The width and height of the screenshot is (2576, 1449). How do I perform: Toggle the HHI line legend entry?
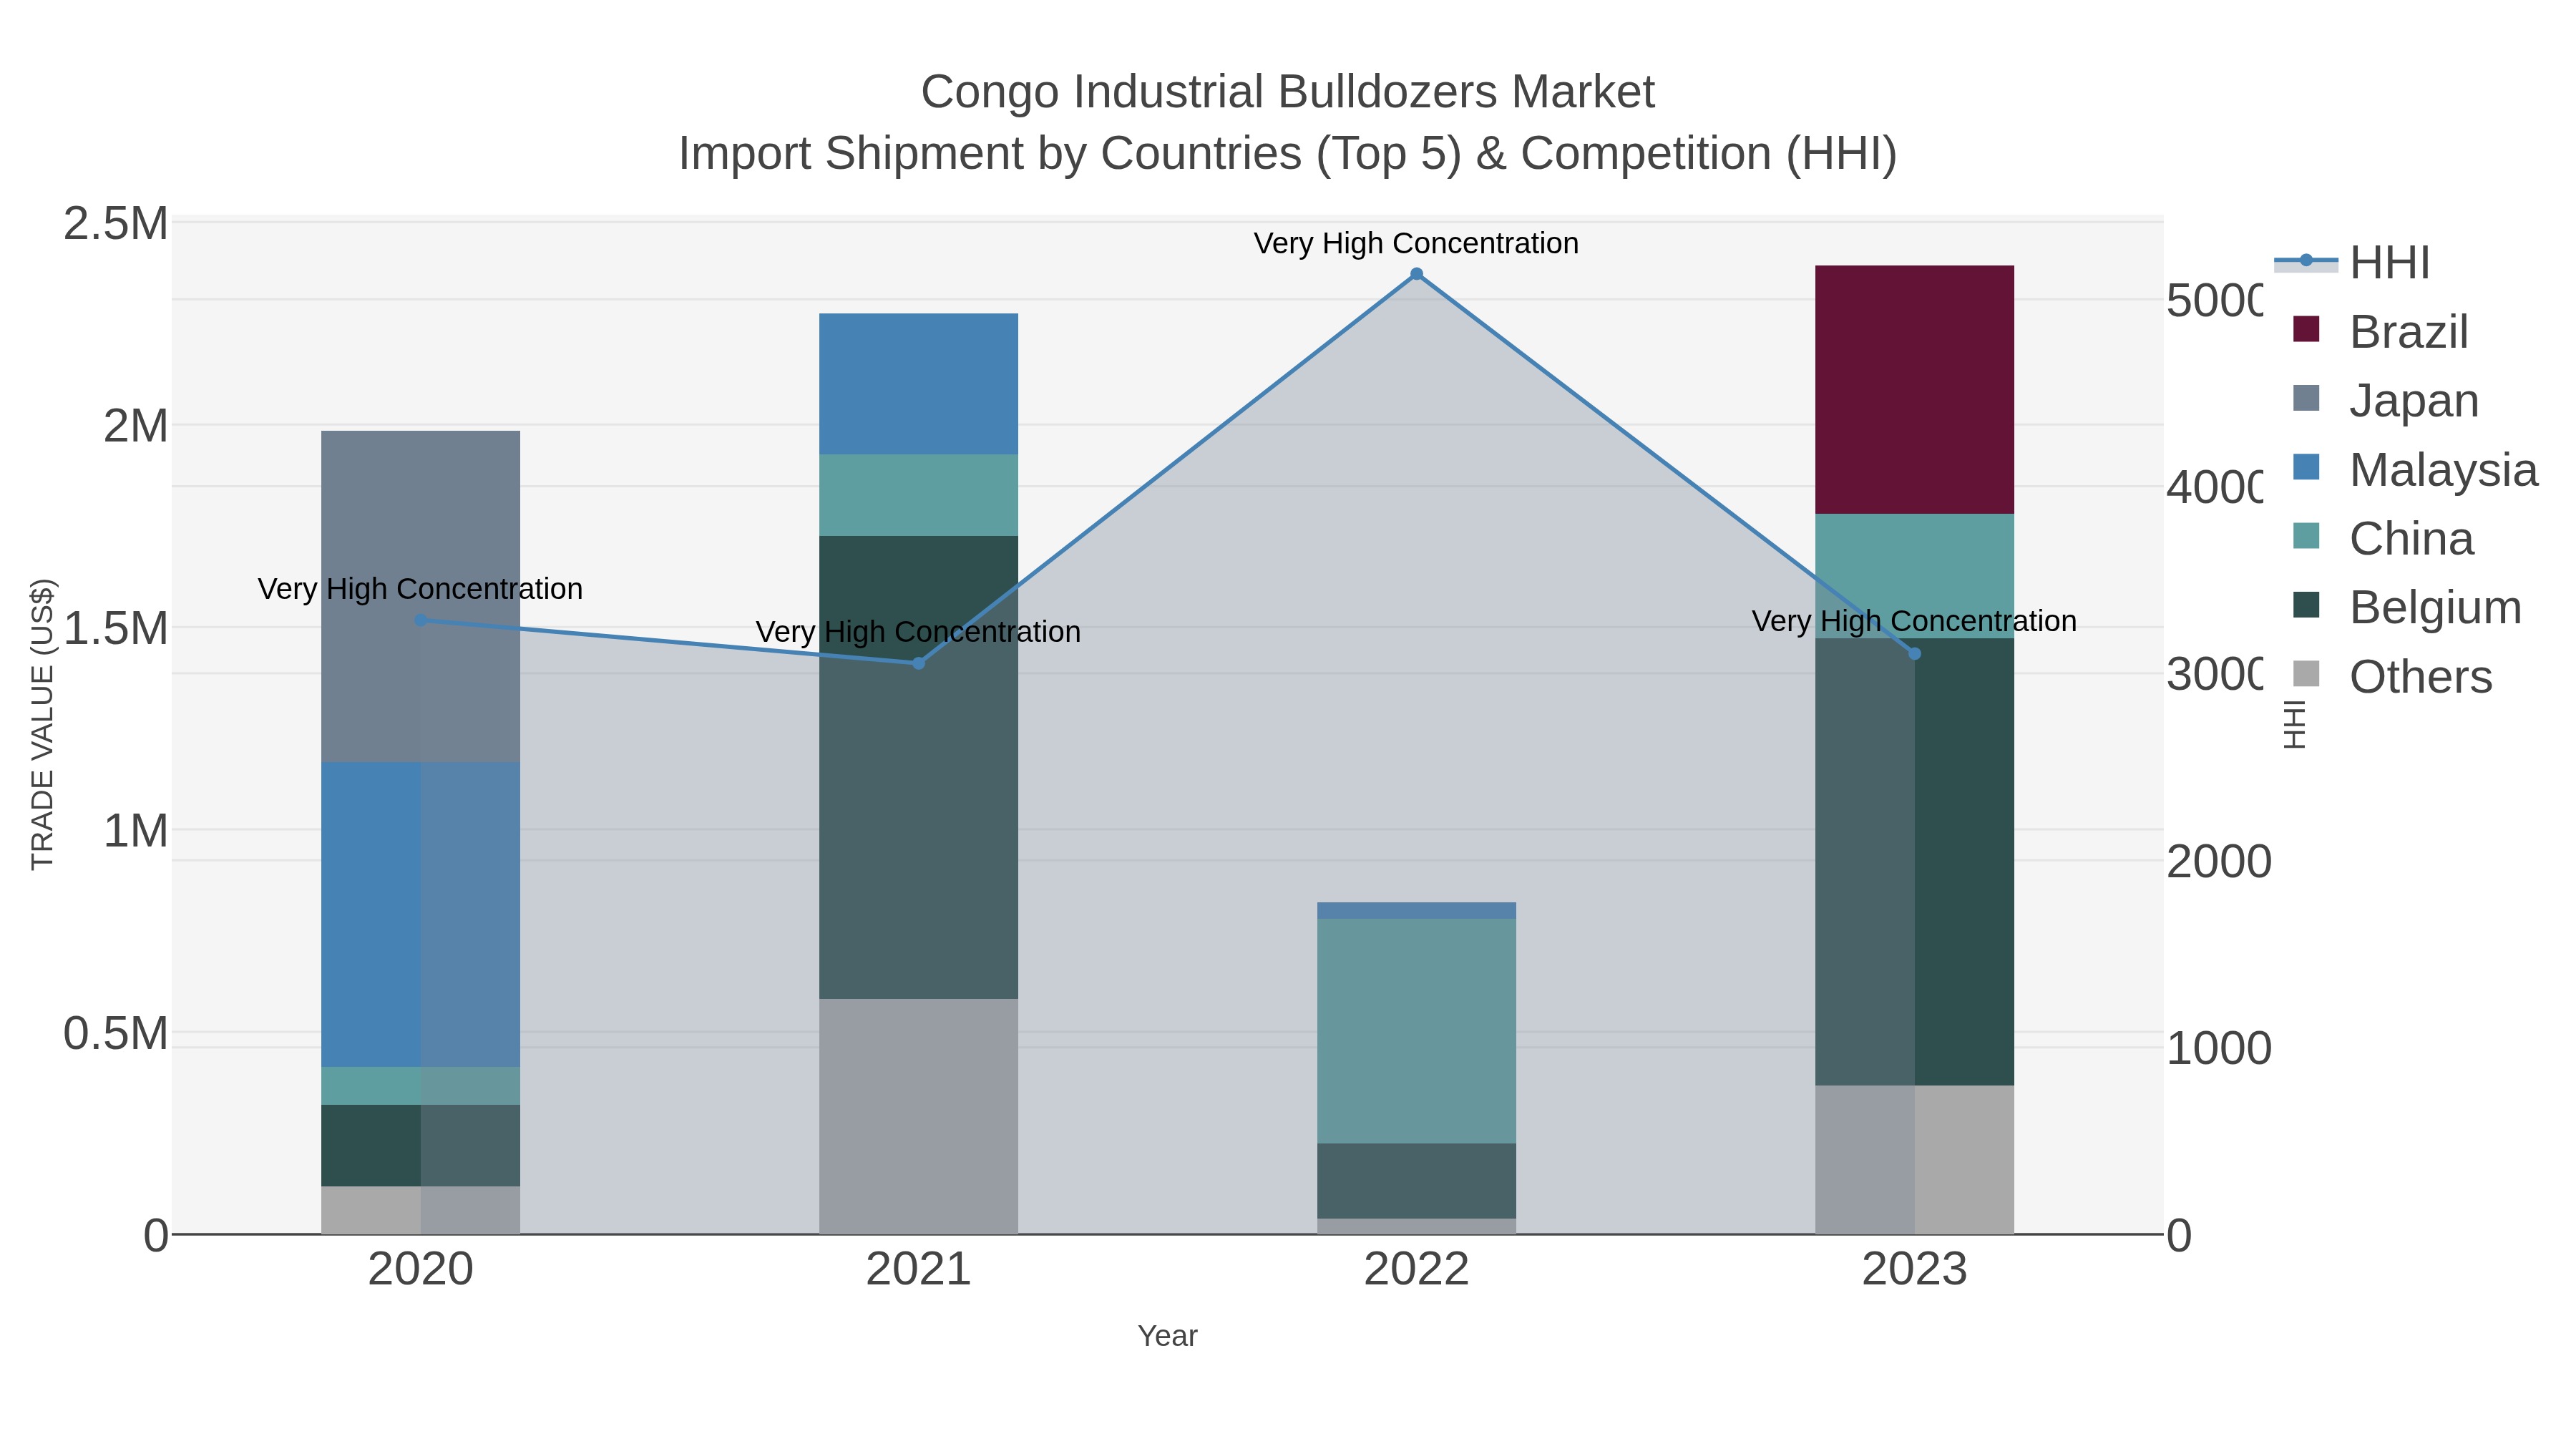point(2352,262)
